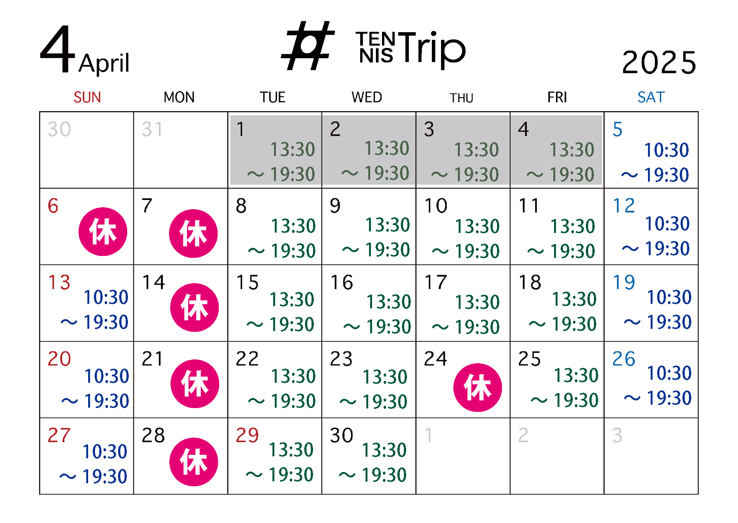The height and width of the screenshot is (523, 738).
Task: Select the greyed-out April 1 cell
Action: [x=275, y=150]
